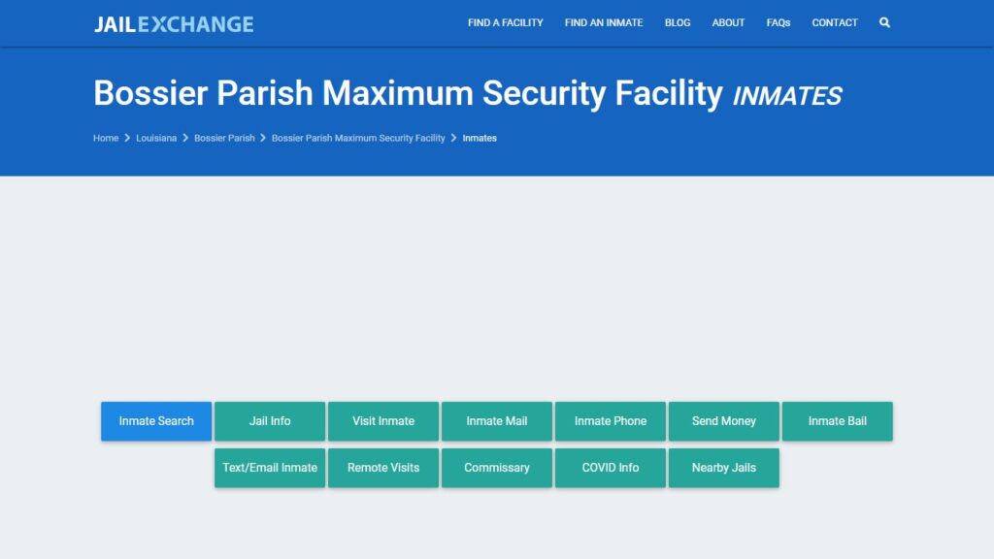Open the Nearby Jails section
The width and height of the screenshot is (994, 559).
click(x=723, y=468)
